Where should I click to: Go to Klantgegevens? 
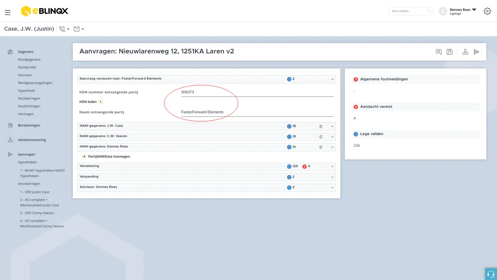[x=29, y=60]
